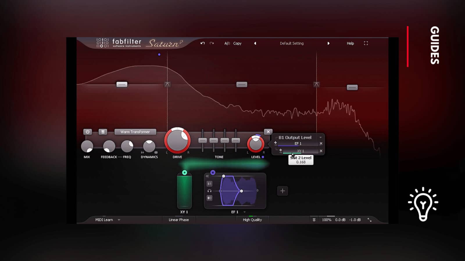Click the Copy button
The height and width of the screenshot is (261, 465).
tap(237, 43)
